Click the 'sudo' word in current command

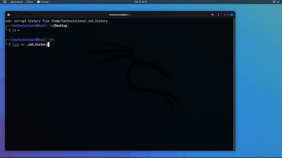point(16,44)
